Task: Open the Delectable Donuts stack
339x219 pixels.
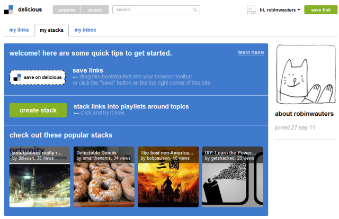Action: (x=104, y=177)
